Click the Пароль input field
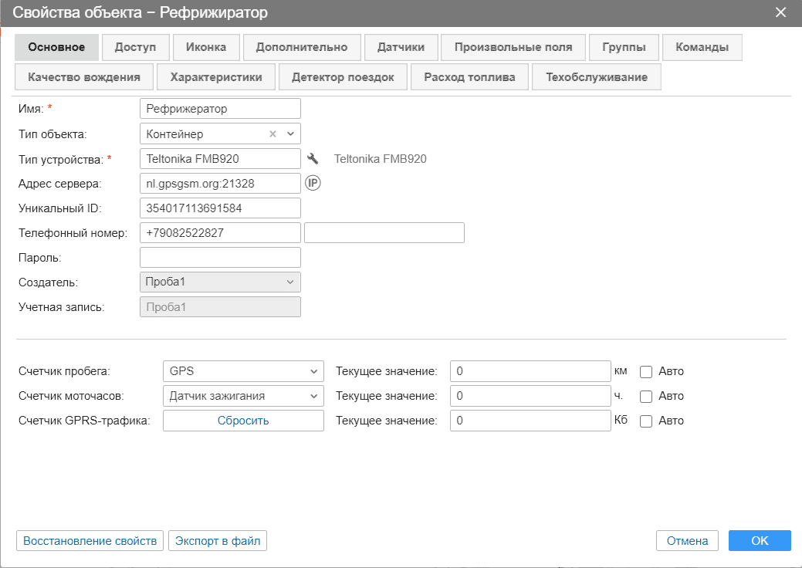Image resolution: width=802 pixels, height=568 pixels. (x=221, y=257)
